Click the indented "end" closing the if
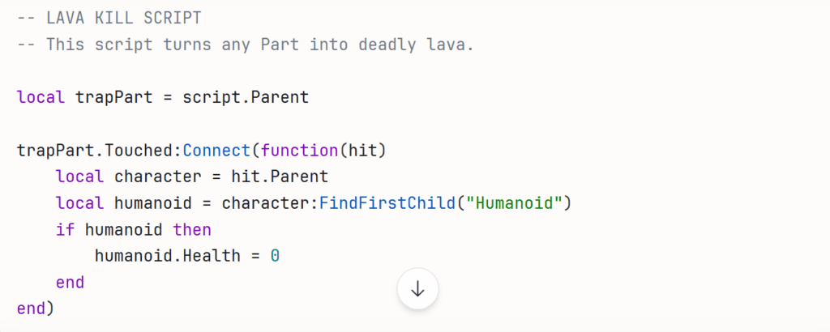 [x=70, y=282]
